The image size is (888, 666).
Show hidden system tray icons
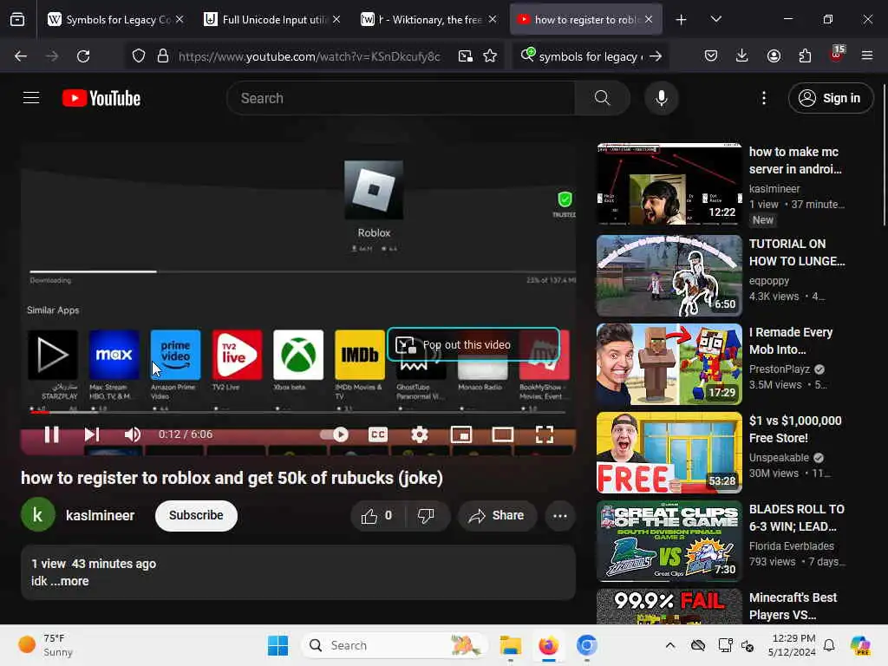point(670,645)
